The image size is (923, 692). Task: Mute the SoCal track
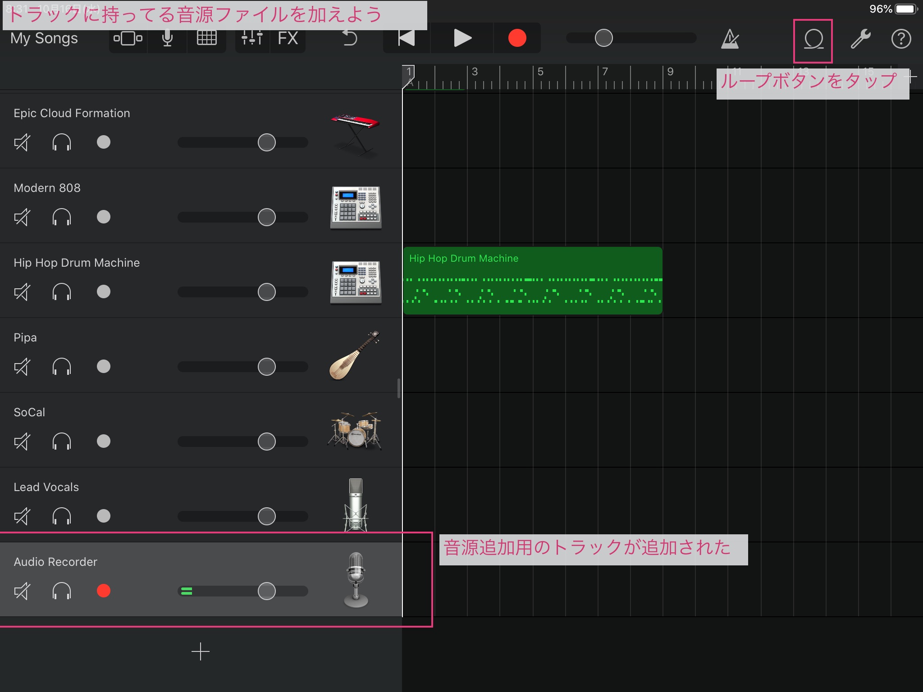pyautogui.click(x=22, y=442)
